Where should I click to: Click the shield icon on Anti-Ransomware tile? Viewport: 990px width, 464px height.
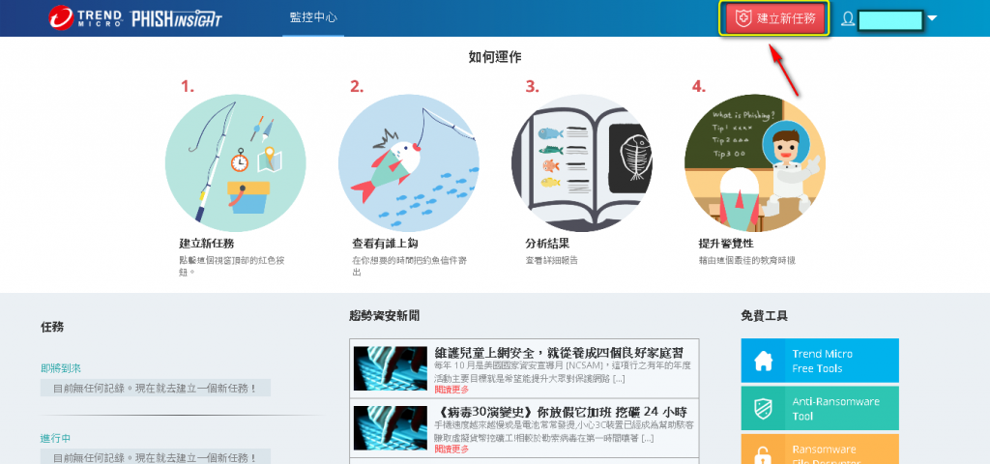coord(764,409)
